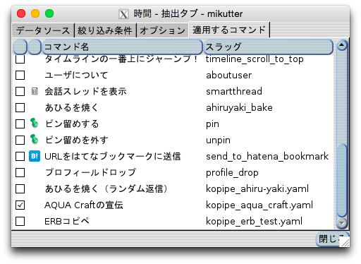Select the ユーザについて command name

point(76,76)
